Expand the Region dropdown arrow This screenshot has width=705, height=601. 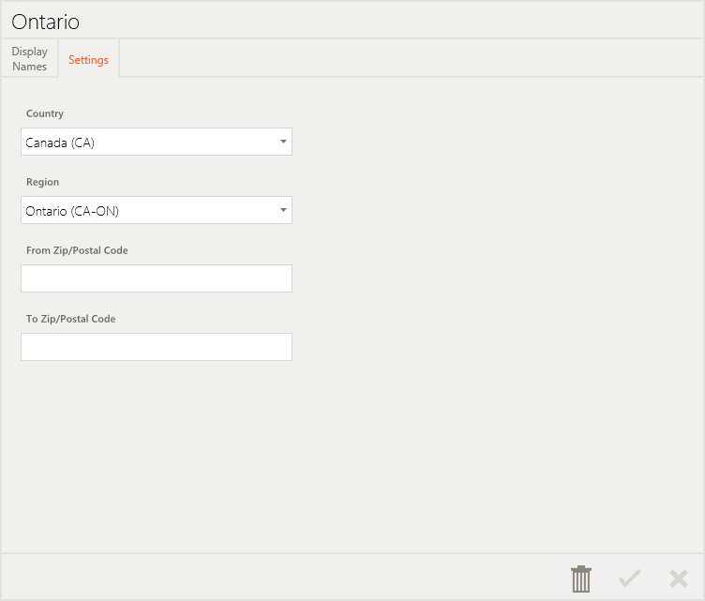(x=283, y=211)
